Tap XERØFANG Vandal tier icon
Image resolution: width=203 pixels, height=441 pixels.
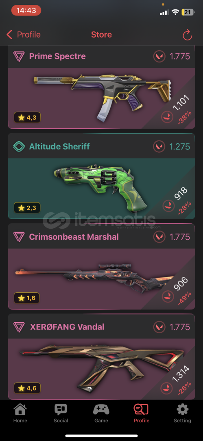pos(19,327)
